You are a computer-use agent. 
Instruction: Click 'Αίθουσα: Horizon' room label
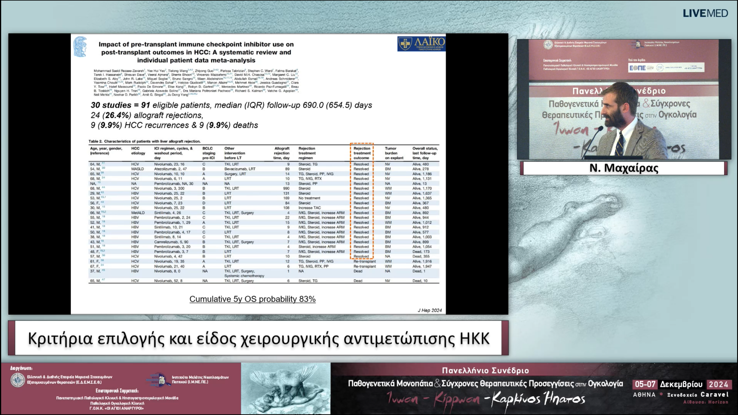point(706,402)
